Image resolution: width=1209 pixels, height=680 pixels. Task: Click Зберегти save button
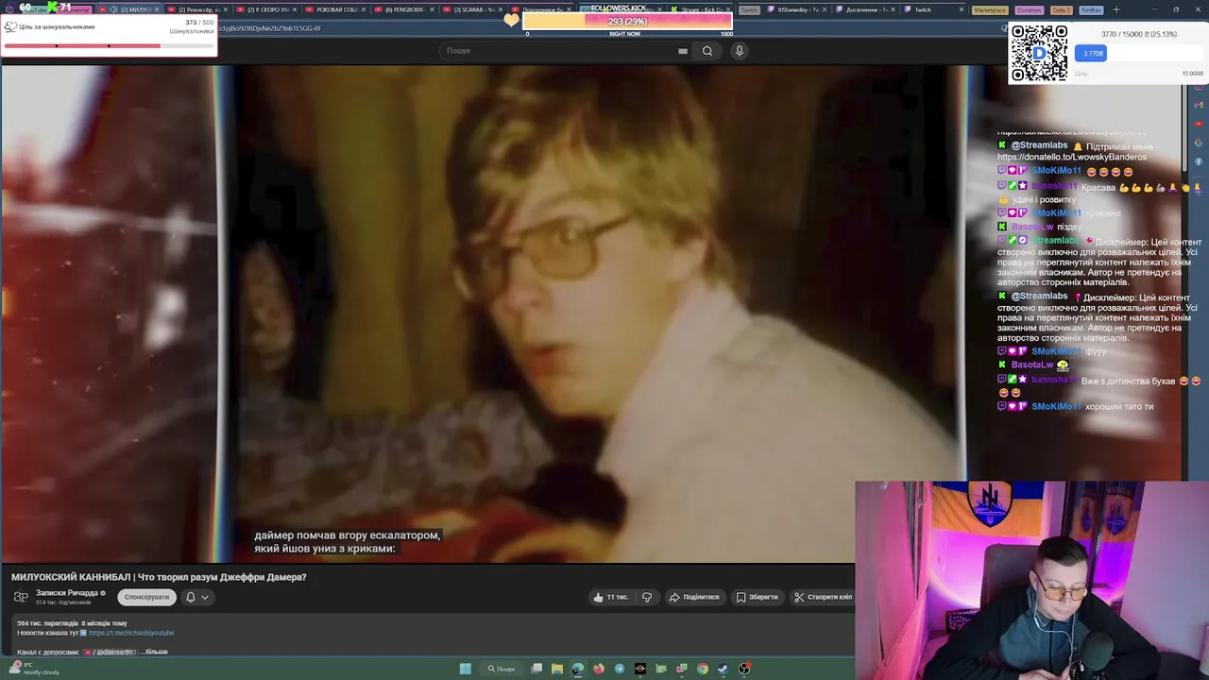point(758,597)
